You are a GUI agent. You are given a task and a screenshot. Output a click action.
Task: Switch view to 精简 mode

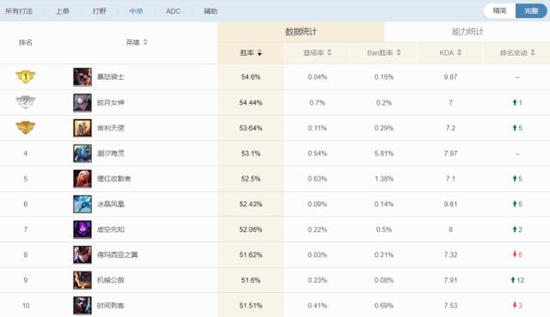pos(499,11)
